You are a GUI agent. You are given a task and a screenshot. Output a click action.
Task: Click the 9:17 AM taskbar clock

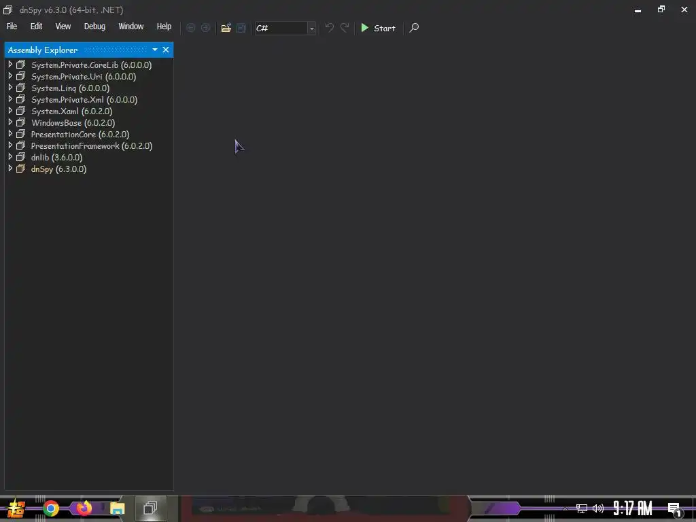click(633, 508)
